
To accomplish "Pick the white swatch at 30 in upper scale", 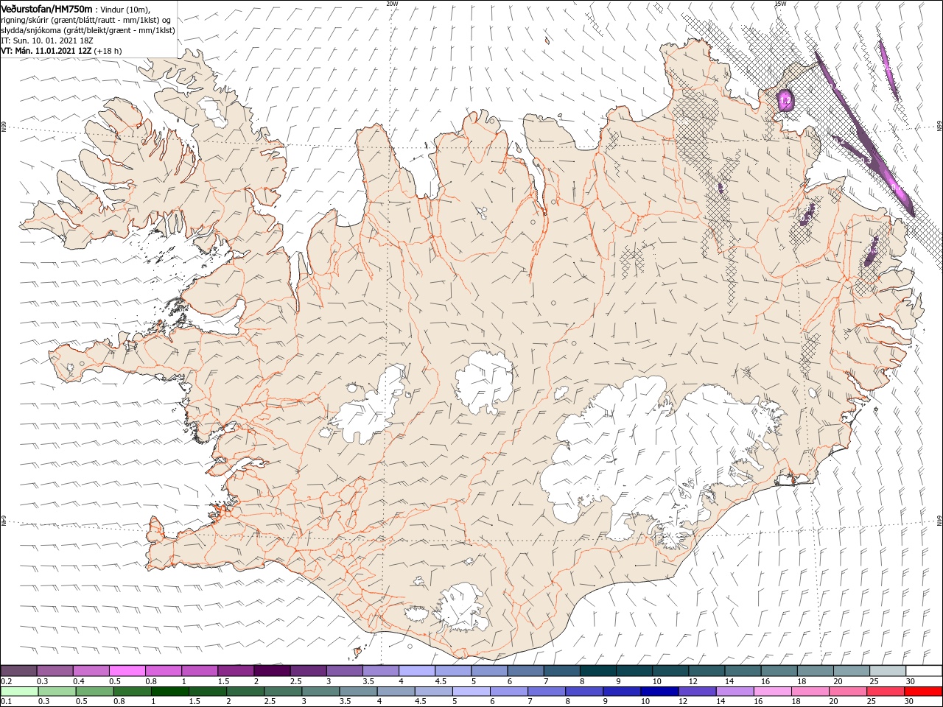I will (923, 671).
